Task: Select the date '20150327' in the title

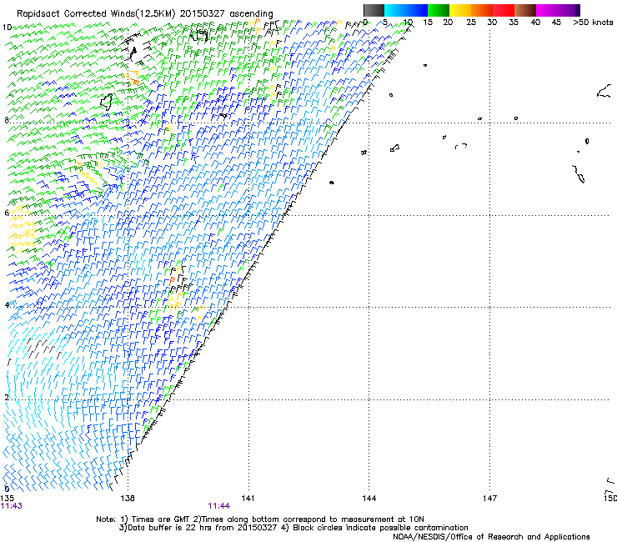Action: [x=203, y=13]
